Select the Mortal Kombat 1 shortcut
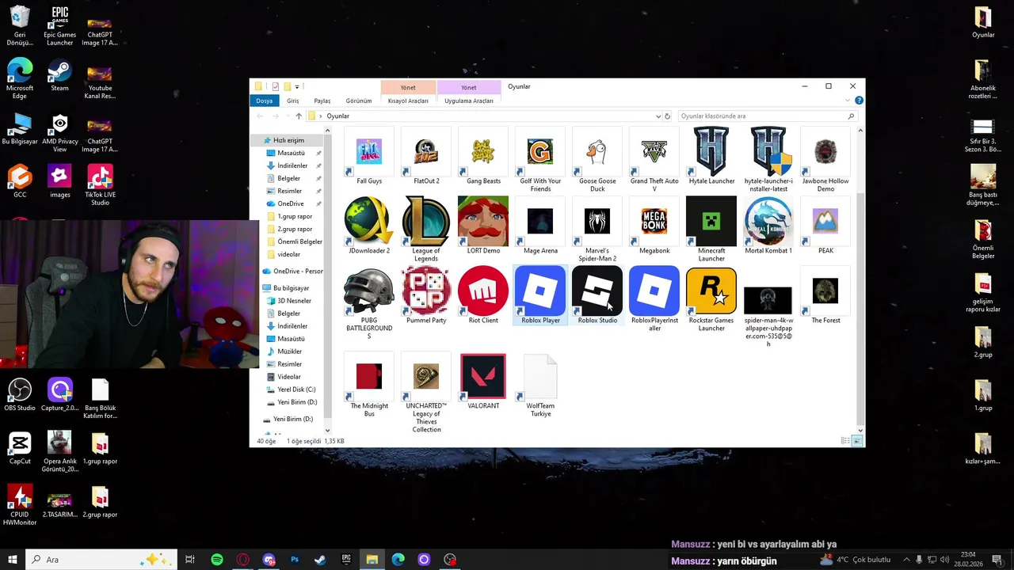 pos(768,221)
